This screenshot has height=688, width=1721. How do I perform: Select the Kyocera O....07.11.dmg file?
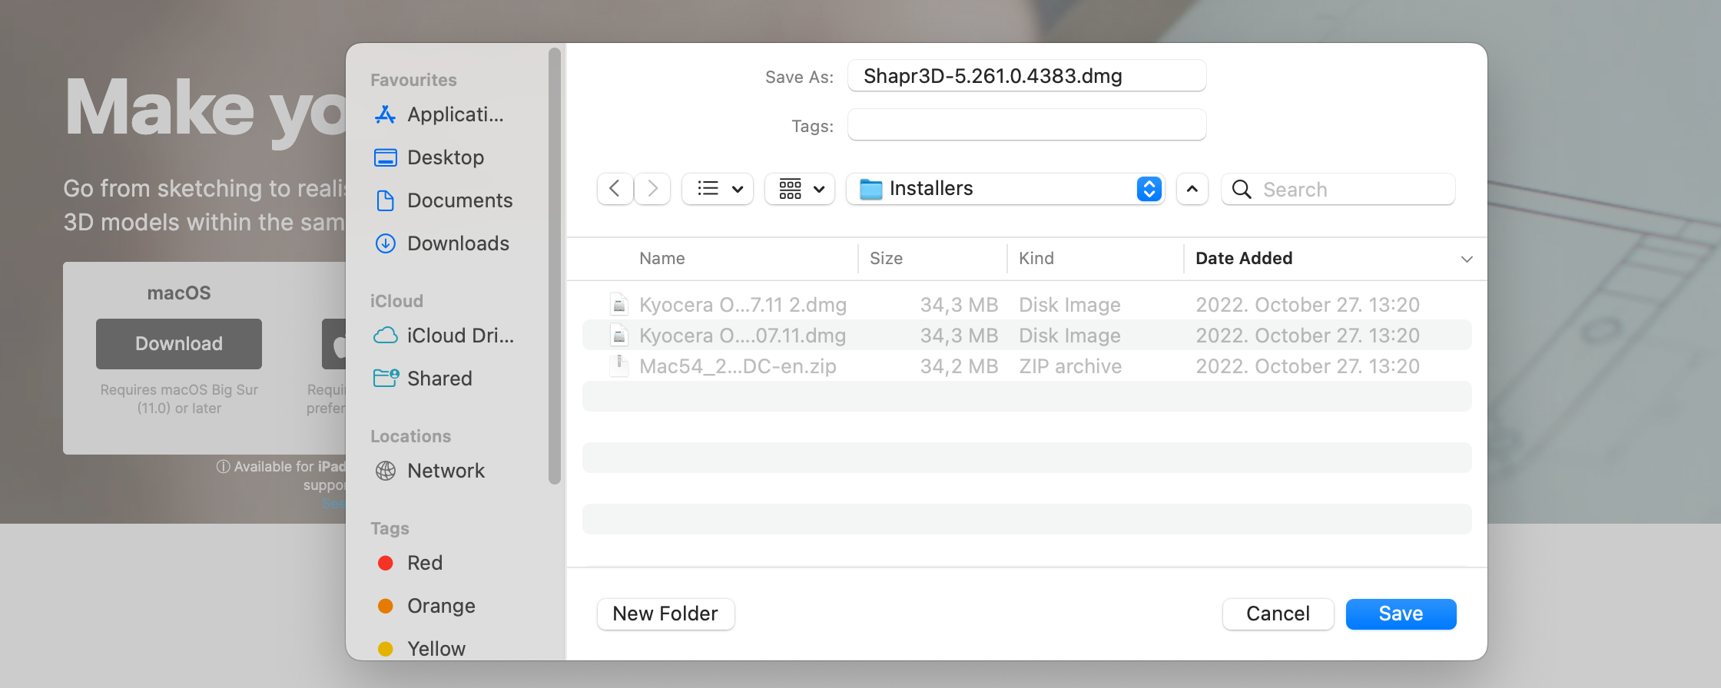[x=1027, y=336]
